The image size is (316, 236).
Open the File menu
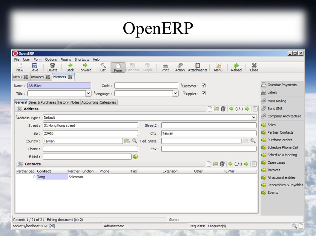tap(17, 60)
